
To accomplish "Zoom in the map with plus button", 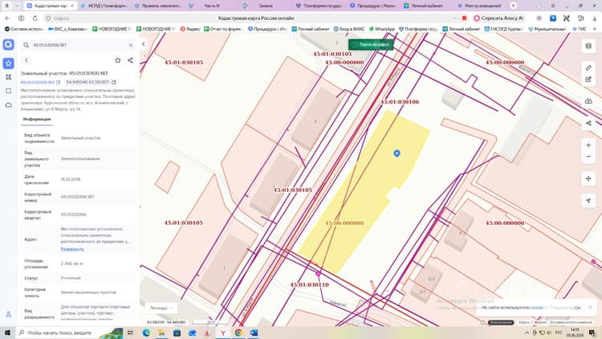I will pos(588,145).
